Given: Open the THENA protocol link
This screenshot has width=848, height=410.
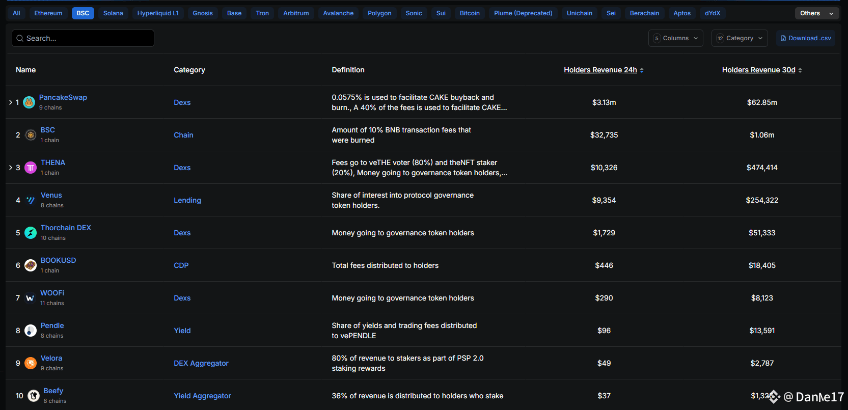Looking at the screenshot, I should click(x=53, y=162).
